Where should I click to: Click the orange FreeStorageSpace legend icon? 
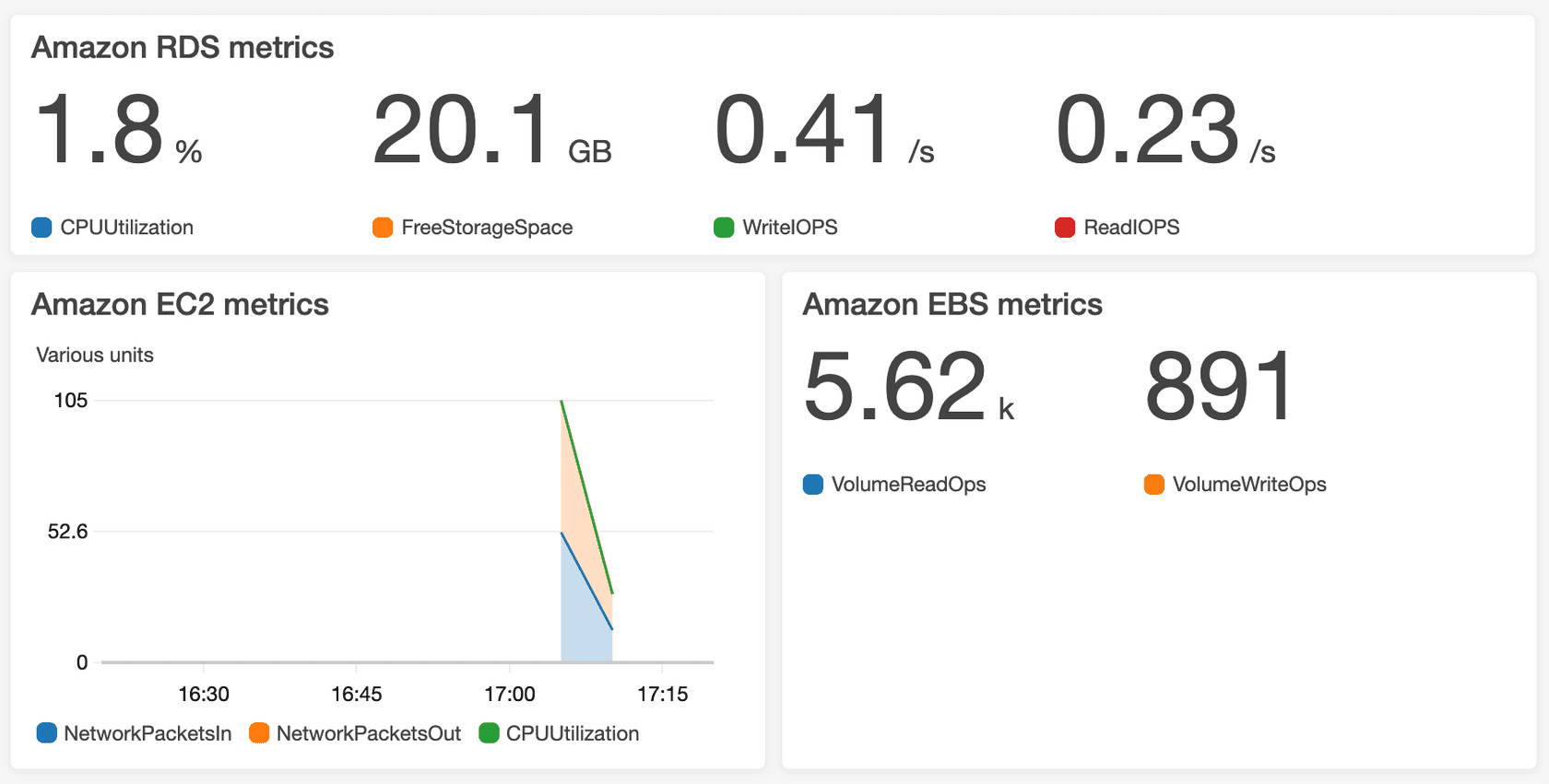(382, 227)
